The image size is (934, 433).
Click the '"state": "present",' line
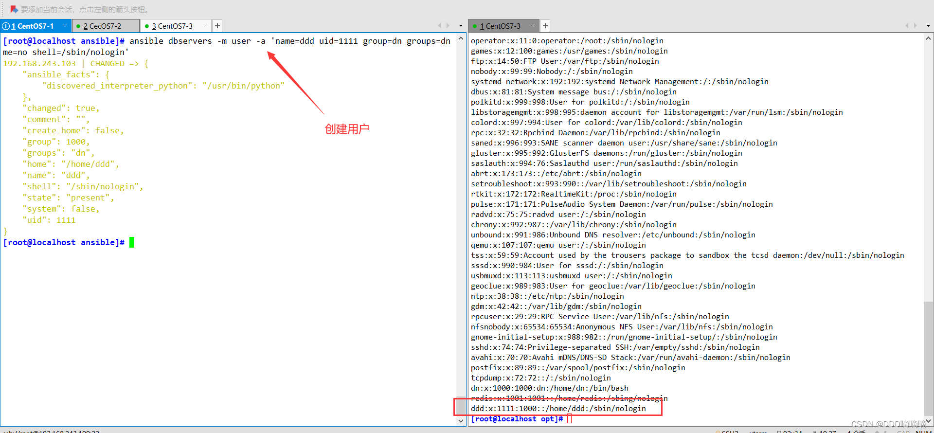(x=68, y=198)
